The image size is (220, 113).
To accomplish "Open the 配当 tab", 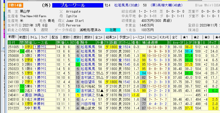I will tap(55, 37).
